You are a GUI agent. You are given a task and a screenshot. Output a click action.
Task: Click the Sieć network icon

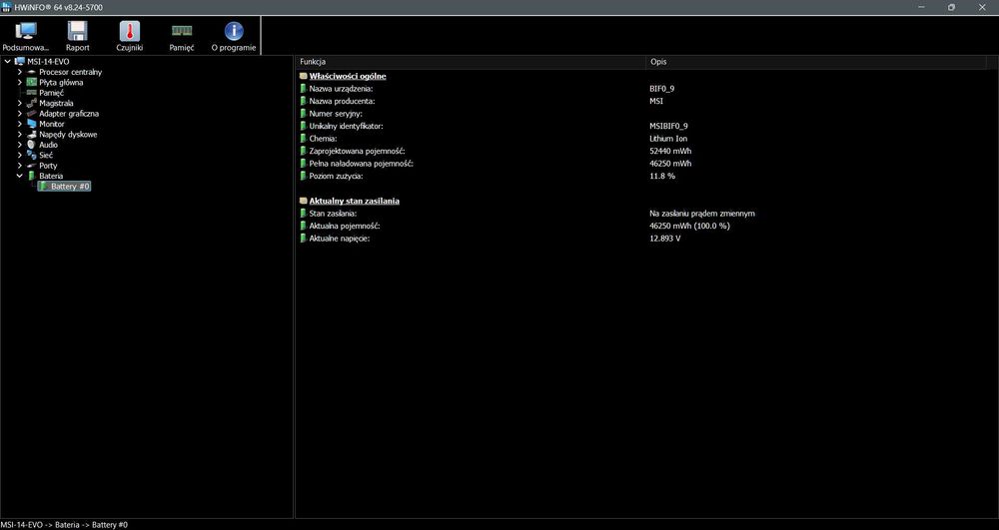click(32, 155)
